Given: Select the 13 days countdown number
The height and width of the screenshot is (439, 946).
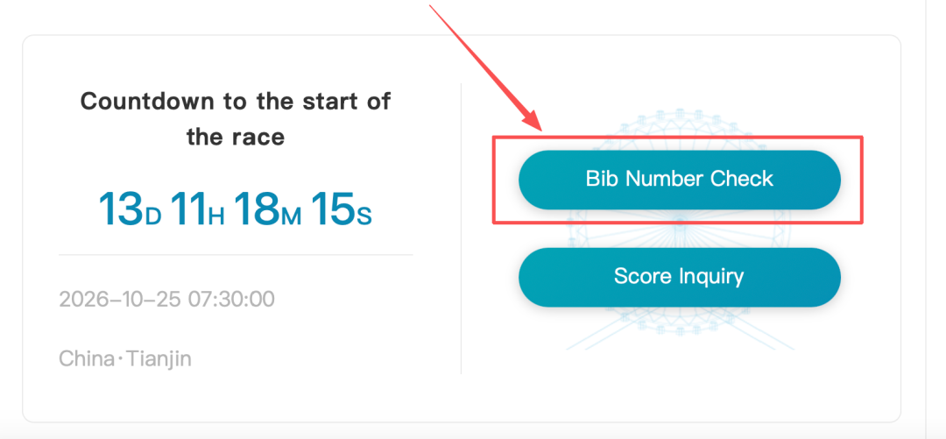Looking at the screenshot, I should (x=122, y=209).
